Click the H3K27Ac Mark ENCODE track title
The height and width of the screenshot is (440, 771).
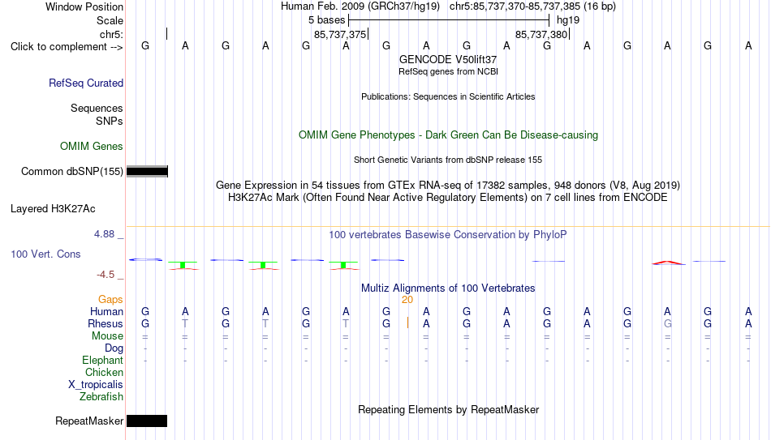(448, 198)
